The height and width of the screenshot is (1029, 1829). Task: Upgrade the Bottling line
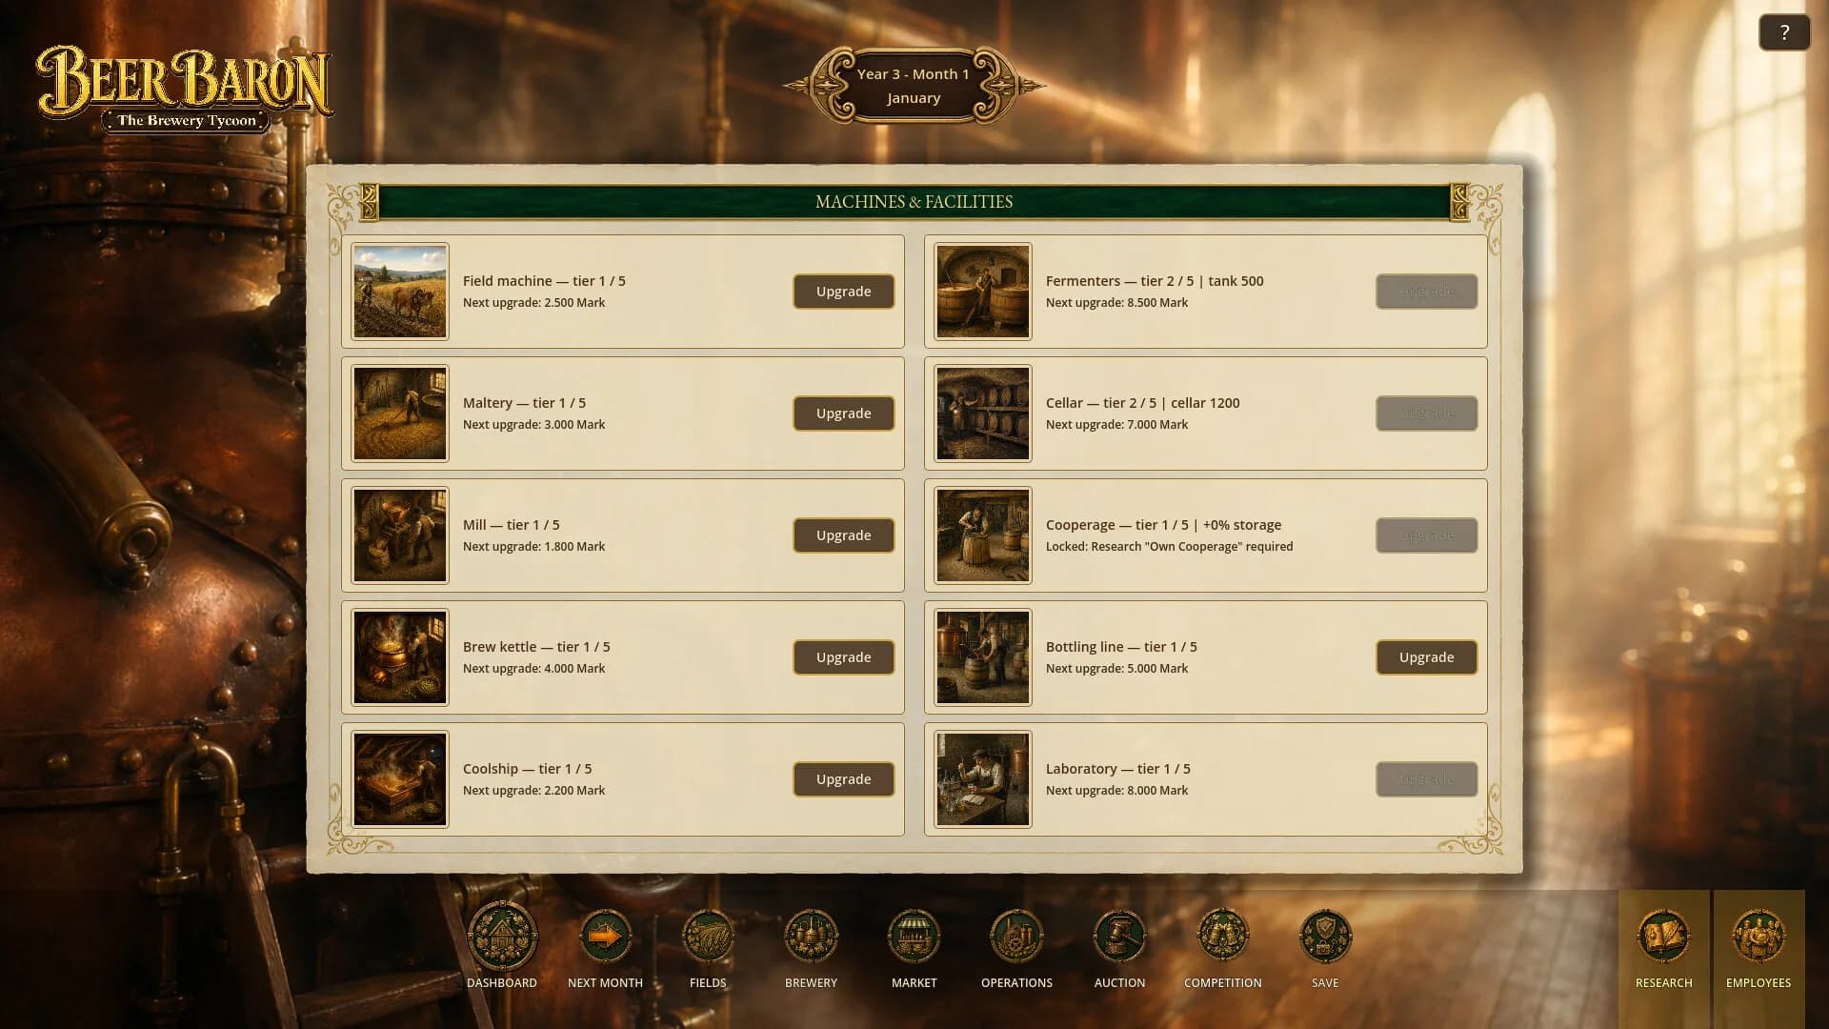pyautogui.click(x=1426, y=657)
